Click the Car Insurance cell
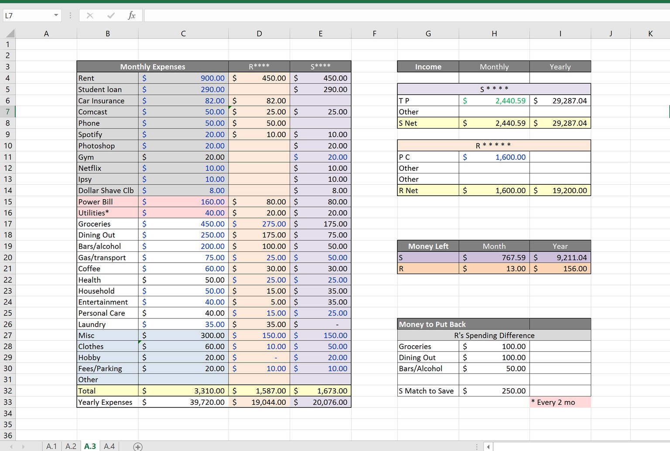The image size is (670, 451). pos(108,101)
